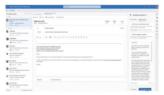The image size is (164, 95).
Task: Click the text highlight color tool
Action: tap(58, 37)
